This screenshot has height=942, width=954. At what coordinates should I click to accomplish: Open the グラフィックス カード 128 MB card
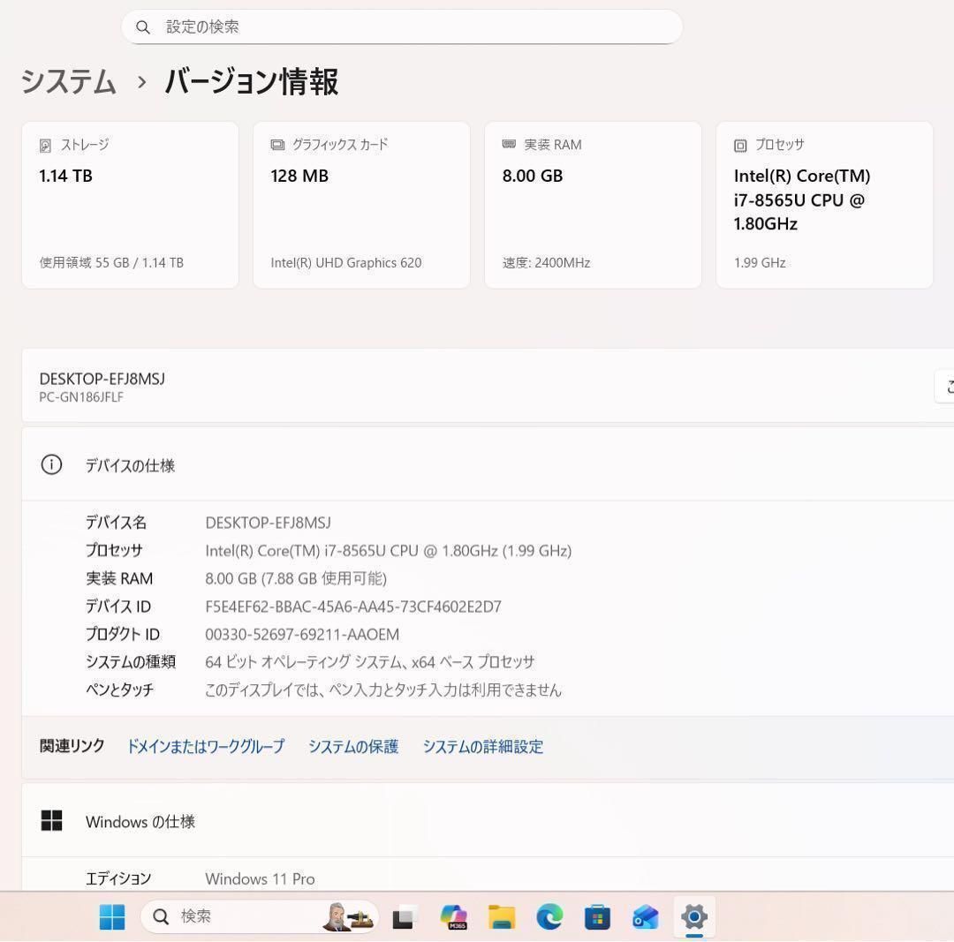tap(361, 205)
